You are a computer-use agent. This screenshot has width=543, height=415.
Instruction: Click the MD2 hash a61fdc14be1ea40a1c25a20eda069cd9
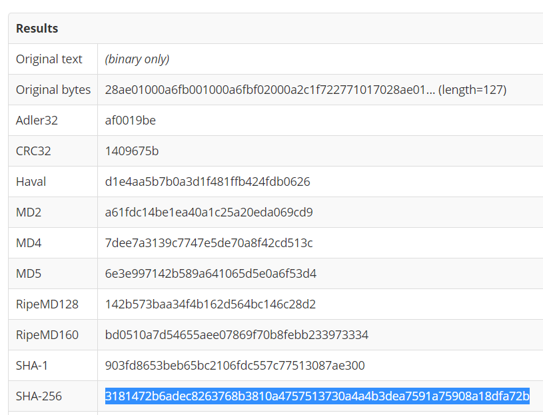(209, 212)
